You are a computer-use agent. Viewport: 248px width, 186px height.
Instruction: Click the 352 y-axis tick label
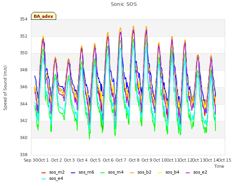[x=24, y=36]
